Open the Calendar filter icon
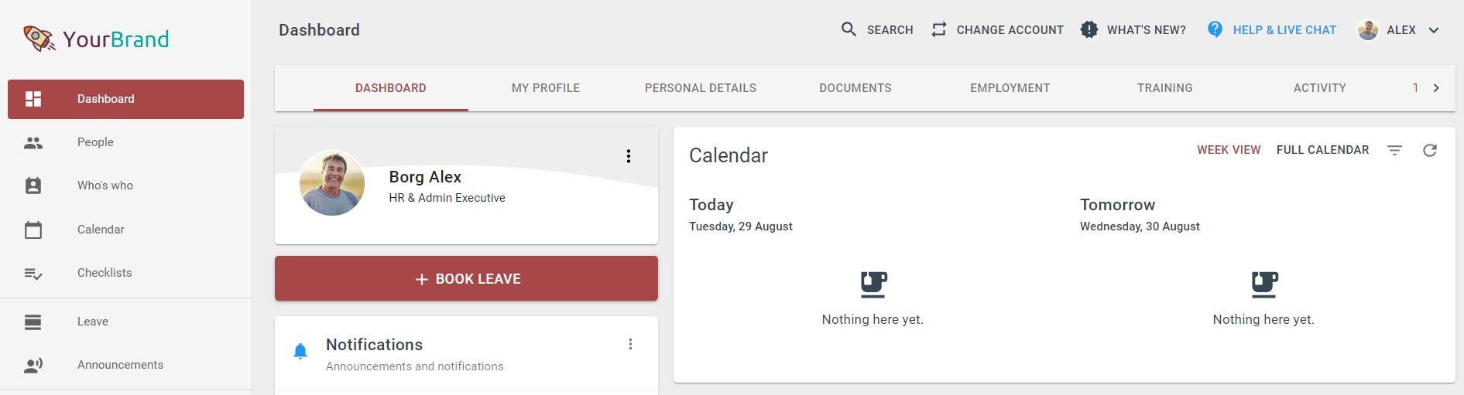1464x395 pixels. click(1394, 150)
